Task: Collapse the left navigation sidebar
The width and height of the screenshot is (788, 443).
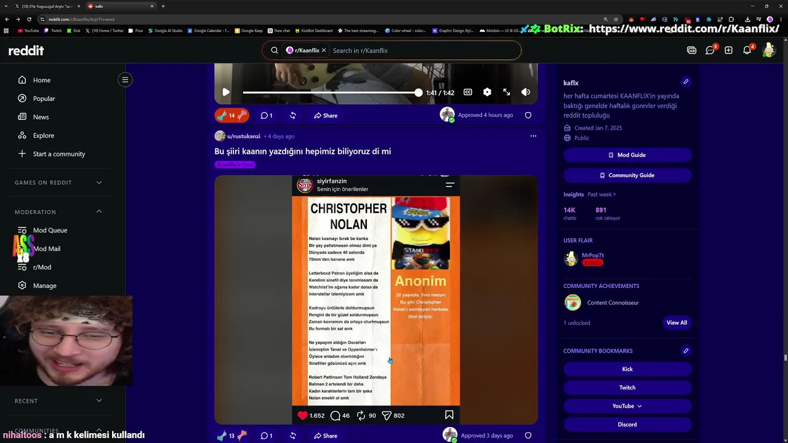Action: click(125, 79)
